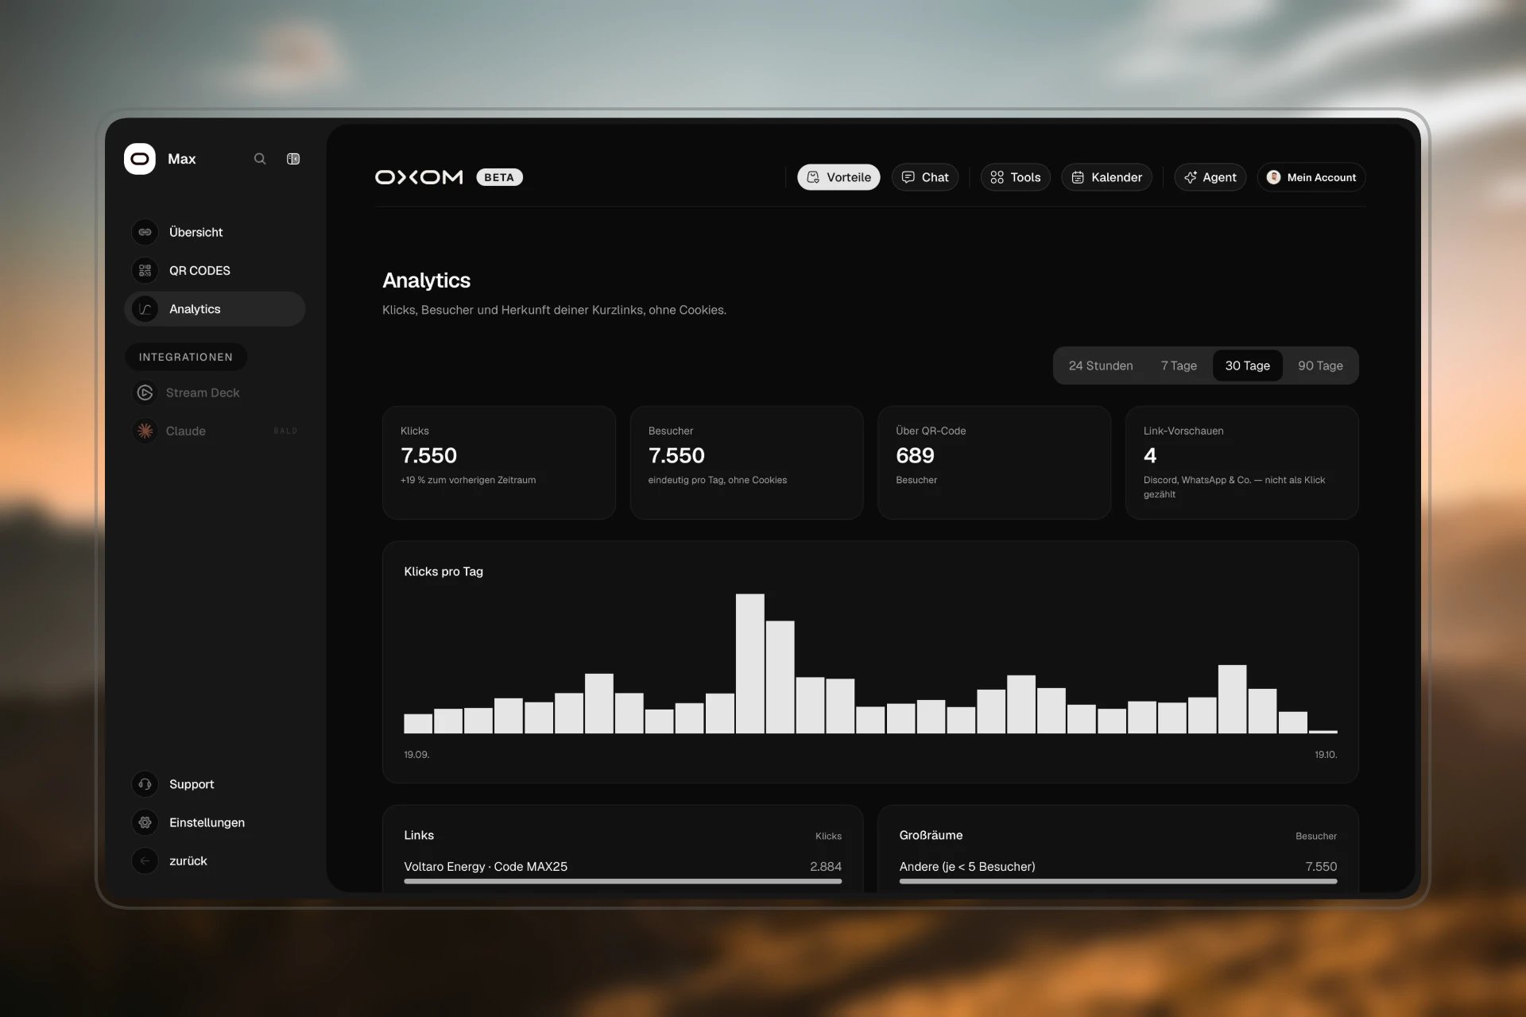This screenshot has width=1526, height=1017.
Task: Open the Tools menu button
Action: (x=1015, y=177)
